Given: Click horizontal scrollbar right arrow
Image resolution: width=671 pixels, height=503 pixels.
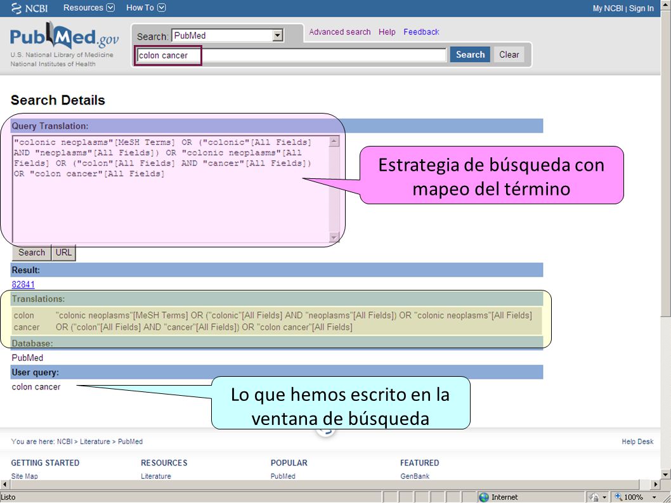Looking at the screenshot, I should point(656,484).
